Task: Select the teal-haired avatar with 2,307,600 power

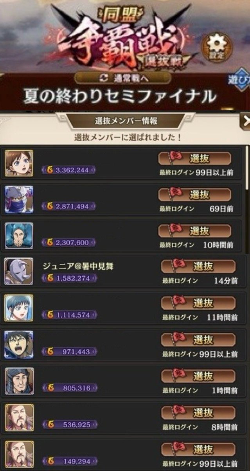Action: pos(19,236)
